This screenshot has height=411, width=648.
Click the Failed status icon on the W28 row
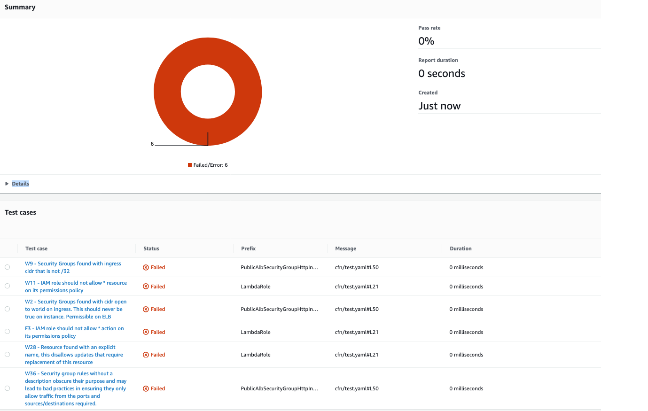tap(145, 354)
